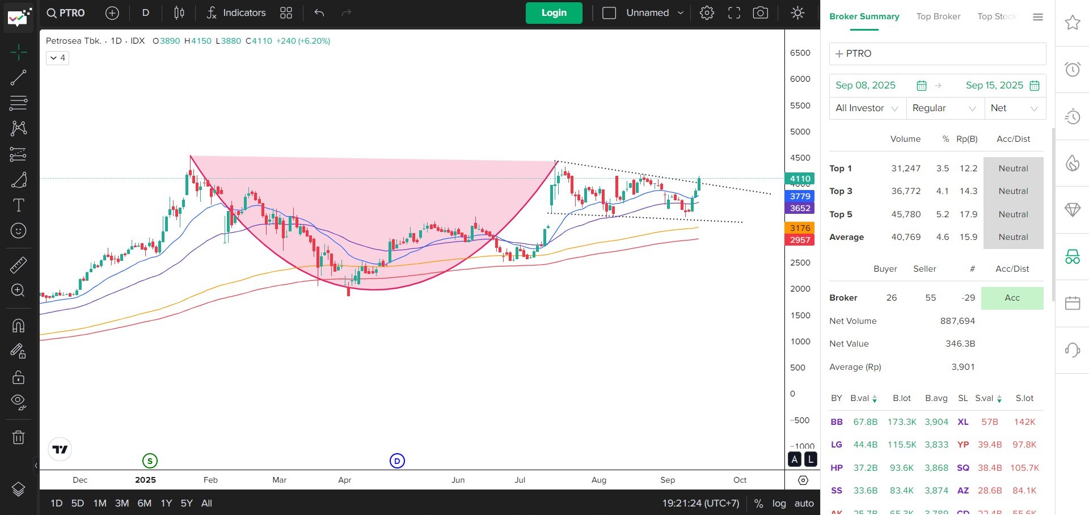Select the All time range
This screenshot has height=515, width=1089.
click(206, 503)
